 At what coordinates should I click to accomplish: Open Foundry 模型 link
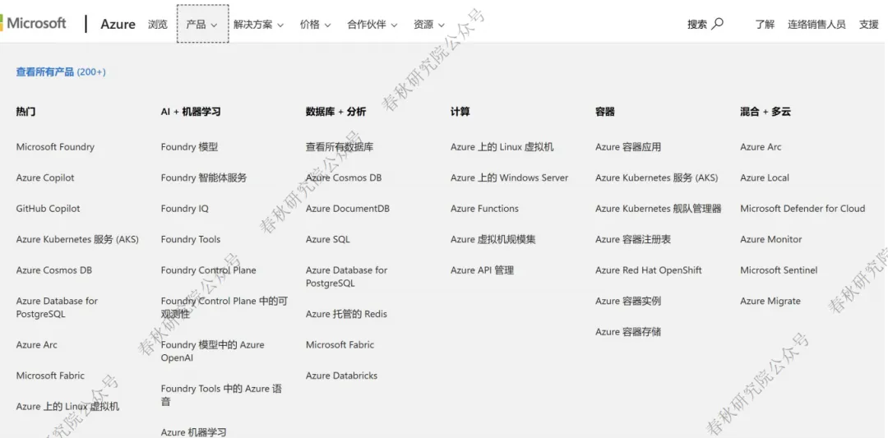[x=189, y=147]
